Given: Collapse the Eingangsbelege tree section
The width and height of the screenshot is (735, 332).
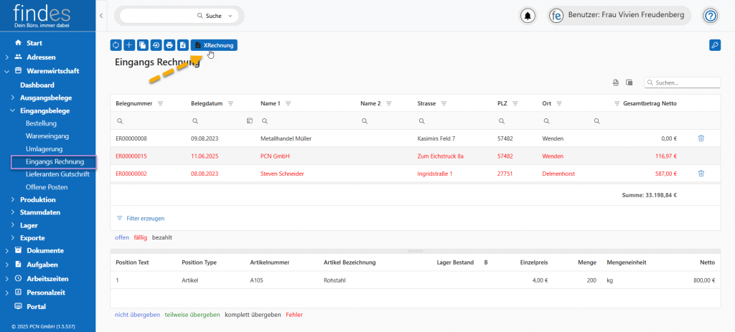Looking at the screenshot, I should (13, 111).
